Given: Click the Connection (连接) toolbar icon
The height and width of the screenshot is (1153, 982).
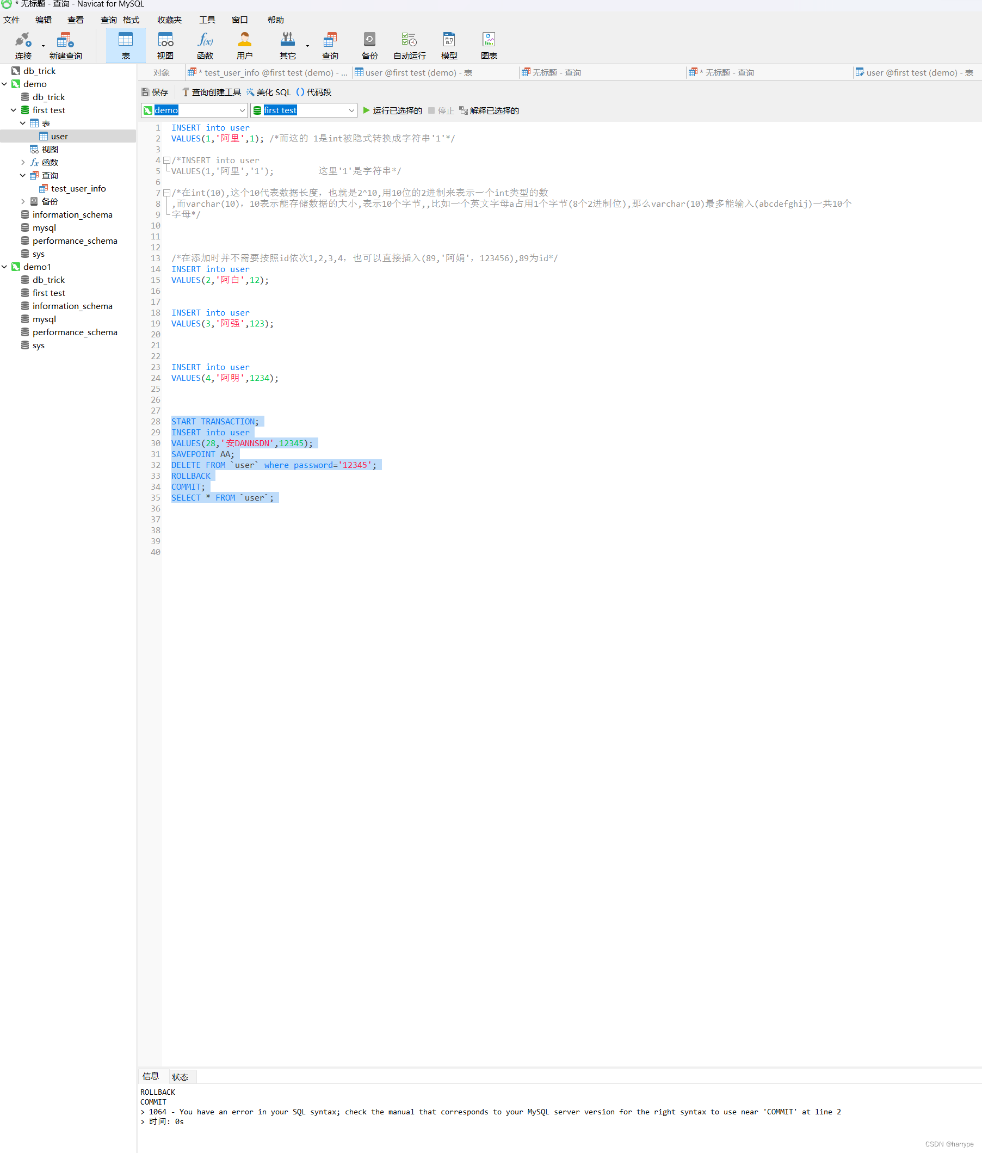Looking at the screenshot, I should pos(23,46).
